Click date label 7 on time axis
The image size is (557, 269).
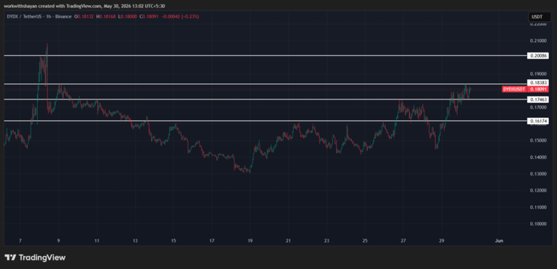(x=20, y=241)
